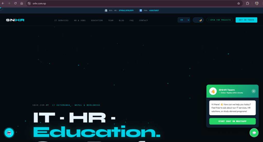Start chat on WhatsApp

pos(232,121)
